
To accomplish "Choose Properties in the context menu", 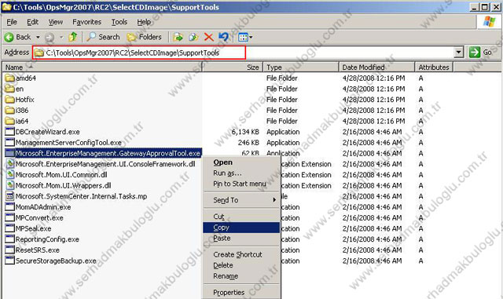I will (241, 293).
